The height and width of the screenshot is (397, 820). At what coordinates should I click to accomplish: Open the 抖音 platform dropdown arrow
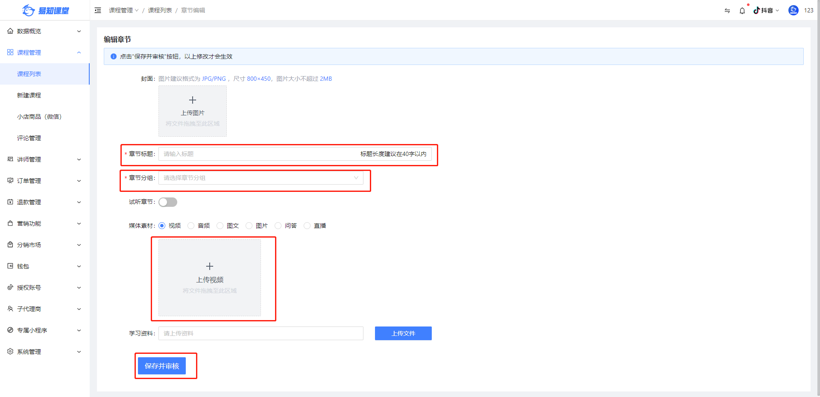click(x=777, y=11)
